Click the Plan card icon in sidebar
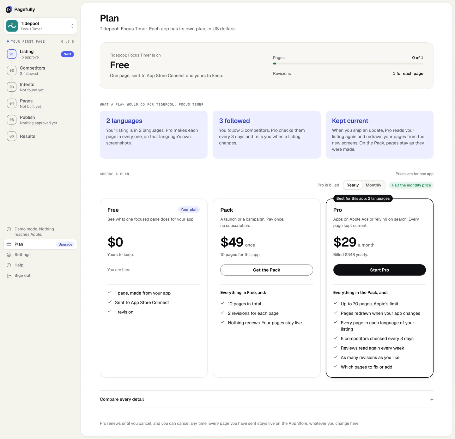This screenshot has width=455, height=439. coord(9,244)
